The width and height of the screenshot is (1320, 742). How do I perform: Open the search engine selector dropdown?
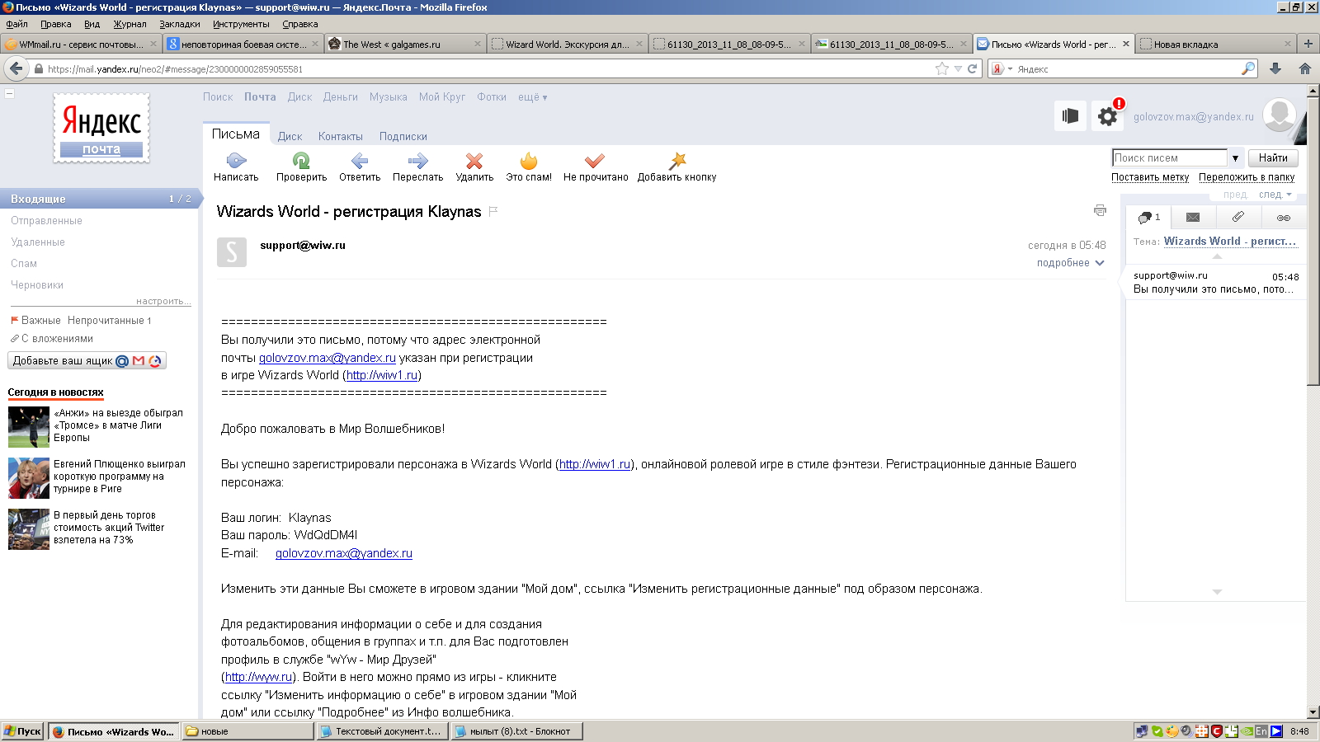tap(1002, 69)
